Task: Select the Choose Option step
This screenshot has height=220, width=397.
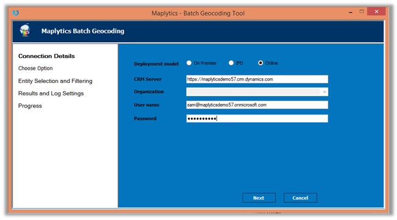Action: [35, 68]
